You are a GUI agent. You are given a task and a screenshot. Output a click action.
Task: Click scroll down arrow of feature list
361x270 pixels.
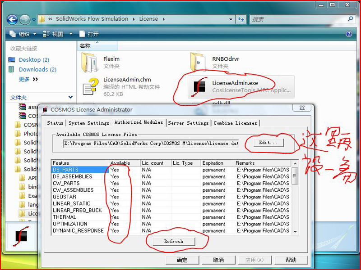click(x=295, y=232)
